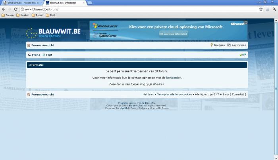278x160 pixels.
Task: Open the Prono link
Action: point(36,55)
